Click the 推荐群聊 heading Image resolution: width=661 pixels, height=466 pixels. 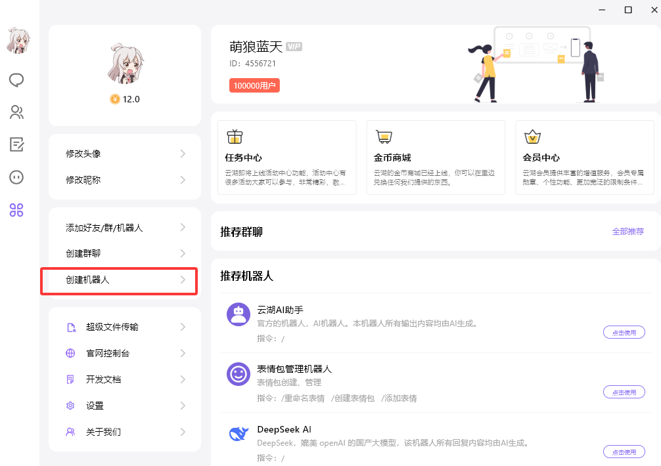[242, 232]
